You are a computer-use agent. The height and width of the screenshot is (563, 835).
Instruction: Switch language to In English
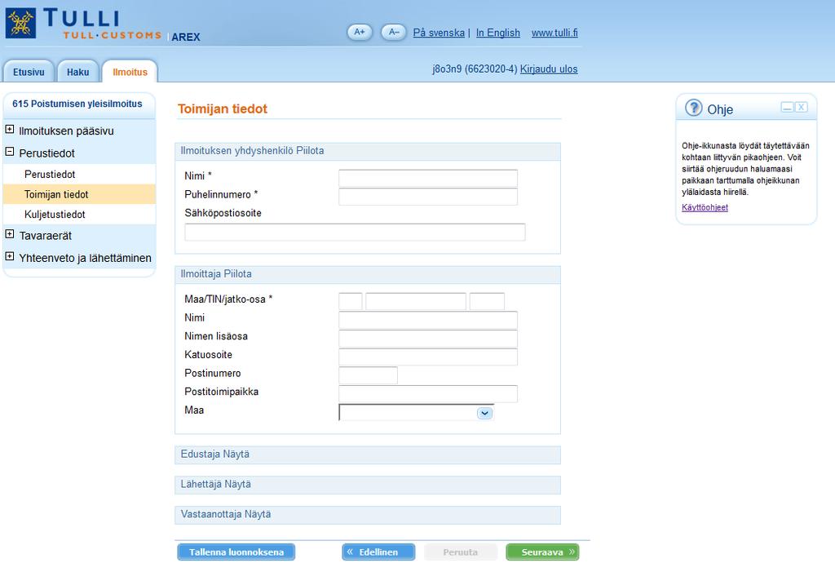point(498,33)
